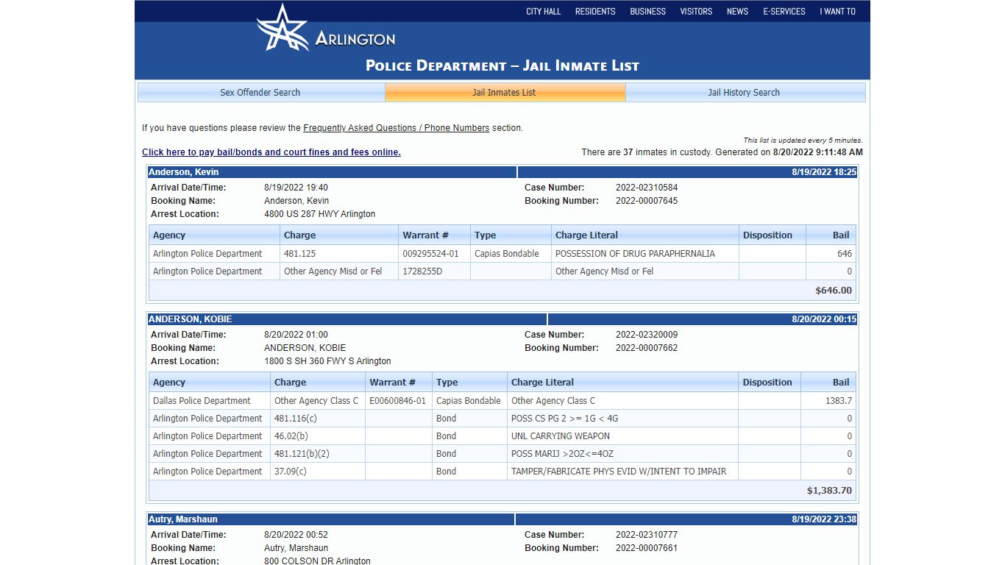Select case number 2022-02320009

pos(647,335)
